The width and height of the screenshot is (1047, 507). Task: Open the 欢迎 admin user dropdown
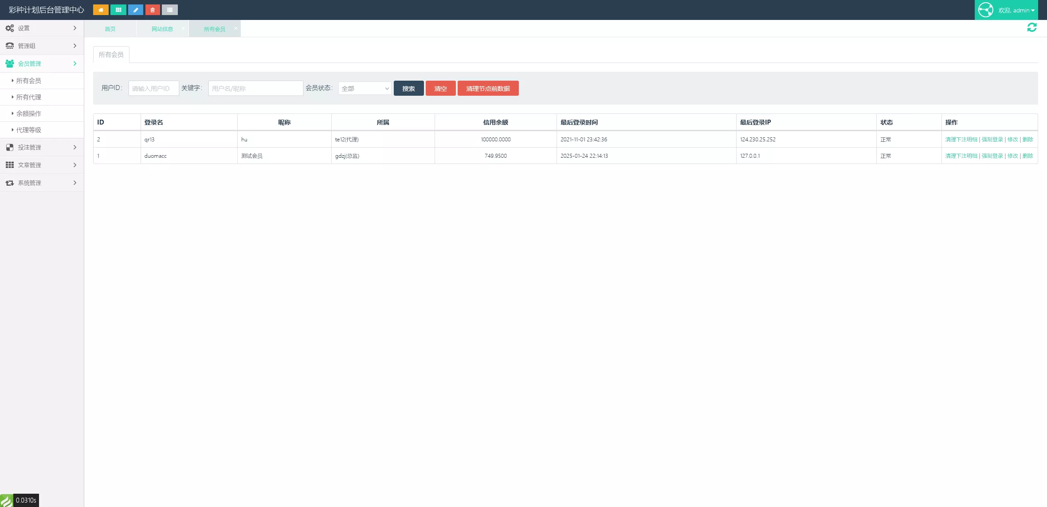click(1016, 10)
